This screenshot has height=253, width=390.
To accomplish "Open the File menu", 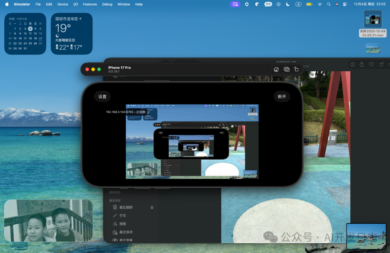I will click(x=38, y=4).
